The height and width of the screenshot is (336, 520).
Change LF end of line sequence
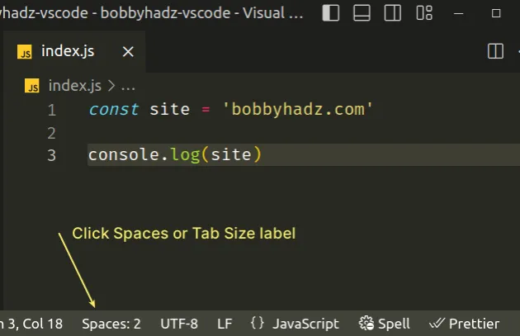(x=225, y=324)
